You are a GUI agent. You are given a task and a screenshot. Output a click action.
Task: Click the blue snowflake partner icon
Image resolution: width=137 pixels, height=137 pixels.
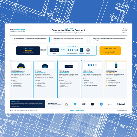[101, 104]
